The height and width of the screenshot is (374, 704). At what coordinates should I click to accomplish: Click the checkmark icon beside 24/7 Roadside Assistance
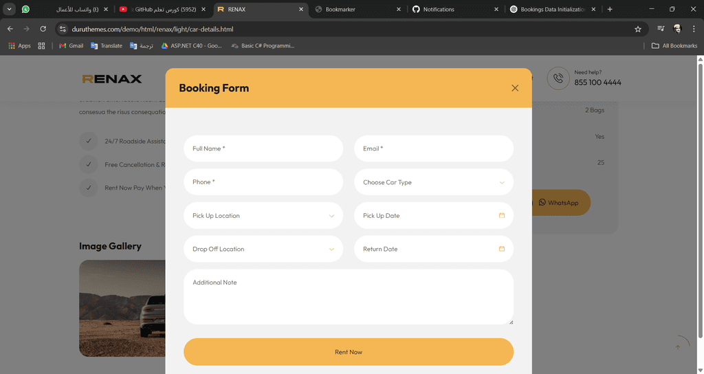pyautogui.click(x=89, y=141)
